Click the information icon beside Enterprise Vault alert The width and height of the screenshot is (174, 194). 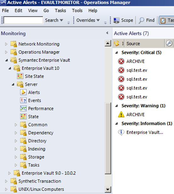coord(121,132)
